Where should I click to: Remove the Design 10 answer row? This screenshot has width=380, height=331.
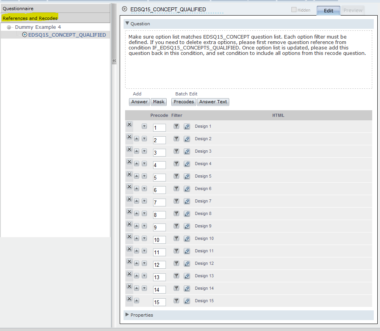coord(129,236)
